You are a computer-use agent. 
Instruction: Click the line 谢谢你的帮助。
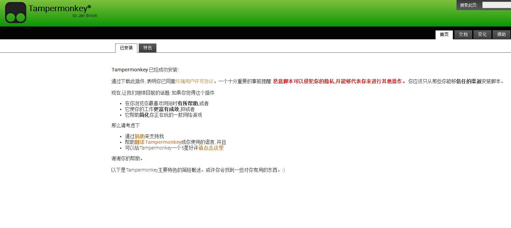pos(127,158)
